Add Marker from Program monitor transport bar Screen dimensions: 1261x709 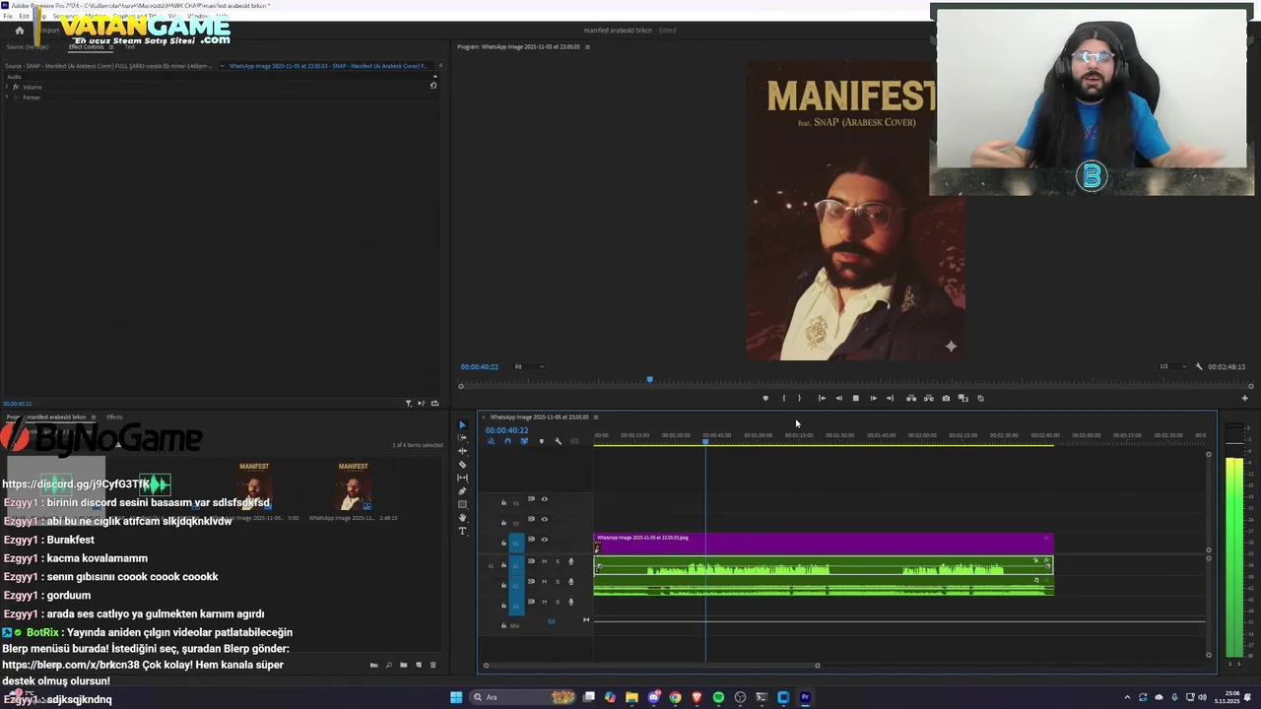click(x=765, y=398)
